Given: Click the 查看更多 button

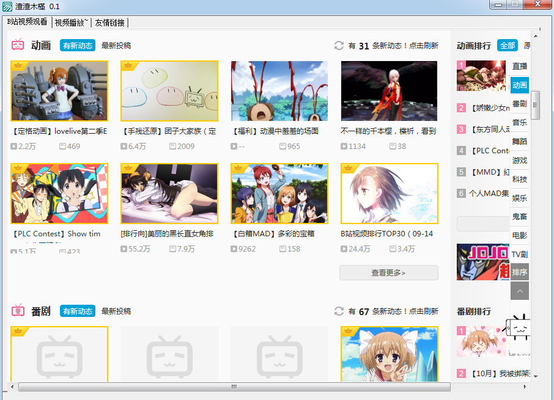Looking at the screenshot, I should 389,272.
